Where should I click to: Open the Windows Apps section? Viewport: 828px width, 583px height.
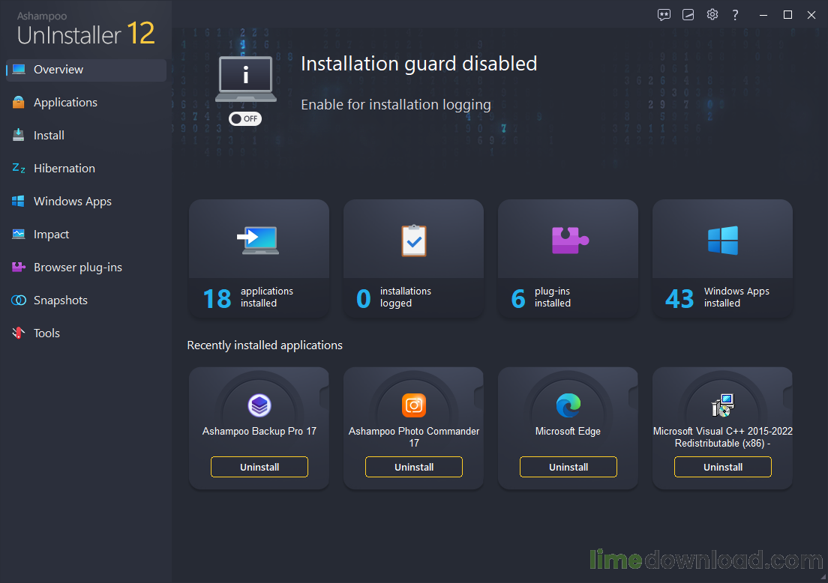point(70,201)
